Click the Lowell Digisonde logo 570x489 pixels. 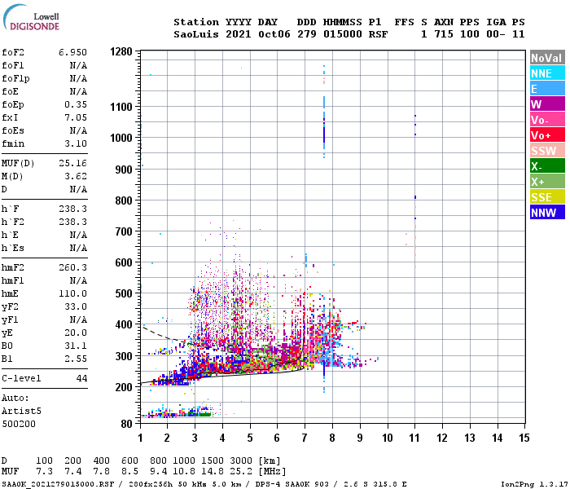point(31,17)
